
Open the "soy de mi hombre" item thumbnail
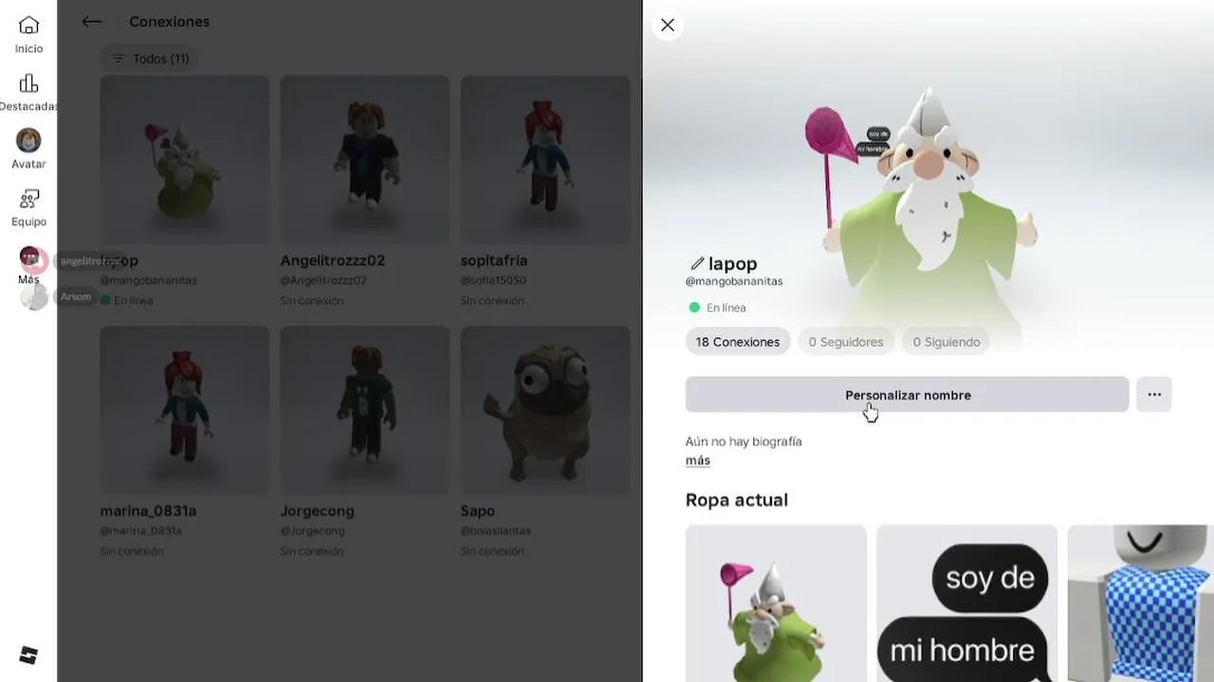pyautogui.click(x=966, y=603)
